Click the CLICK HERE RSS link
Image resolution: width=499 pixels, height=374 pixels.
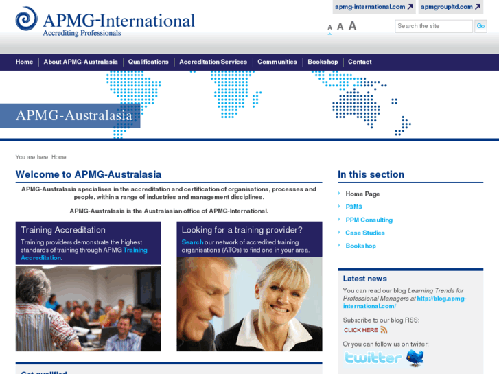click(361, 330)
